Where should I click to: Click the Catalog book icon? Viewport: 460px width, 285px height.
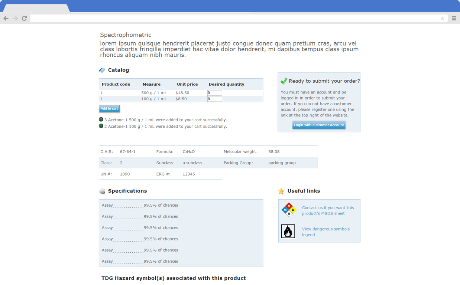[102, 70]
